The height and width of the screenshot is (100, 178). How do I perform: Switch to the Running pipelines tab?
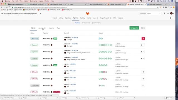(42, 28)
